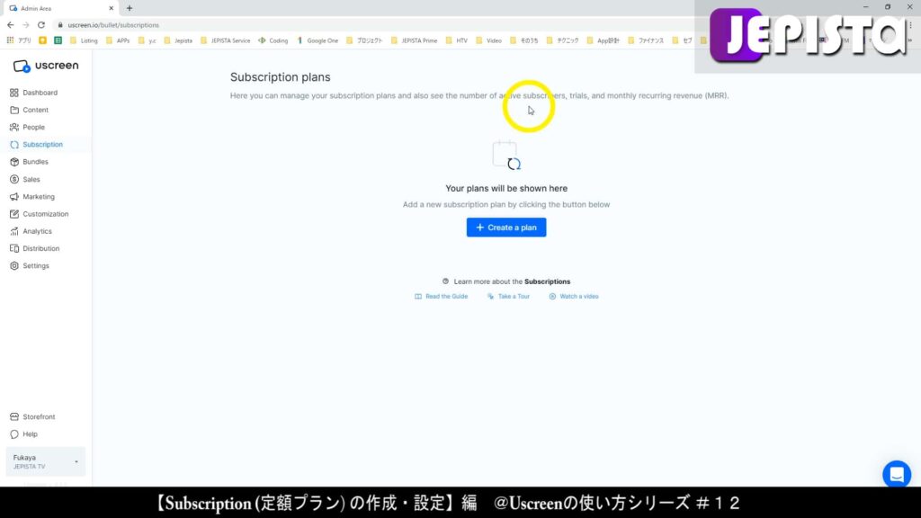Click the address bar URL
The image size is (921, 518).
[x=113, y=25]
